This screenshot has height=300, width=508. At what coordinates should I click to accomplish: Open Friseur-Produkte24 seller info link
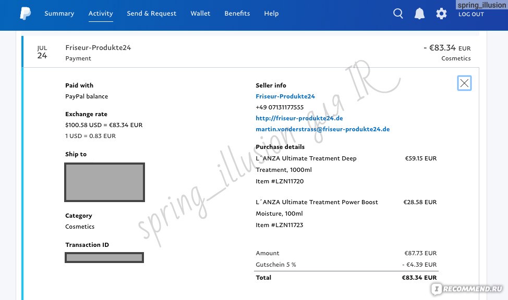coord(285,96)
